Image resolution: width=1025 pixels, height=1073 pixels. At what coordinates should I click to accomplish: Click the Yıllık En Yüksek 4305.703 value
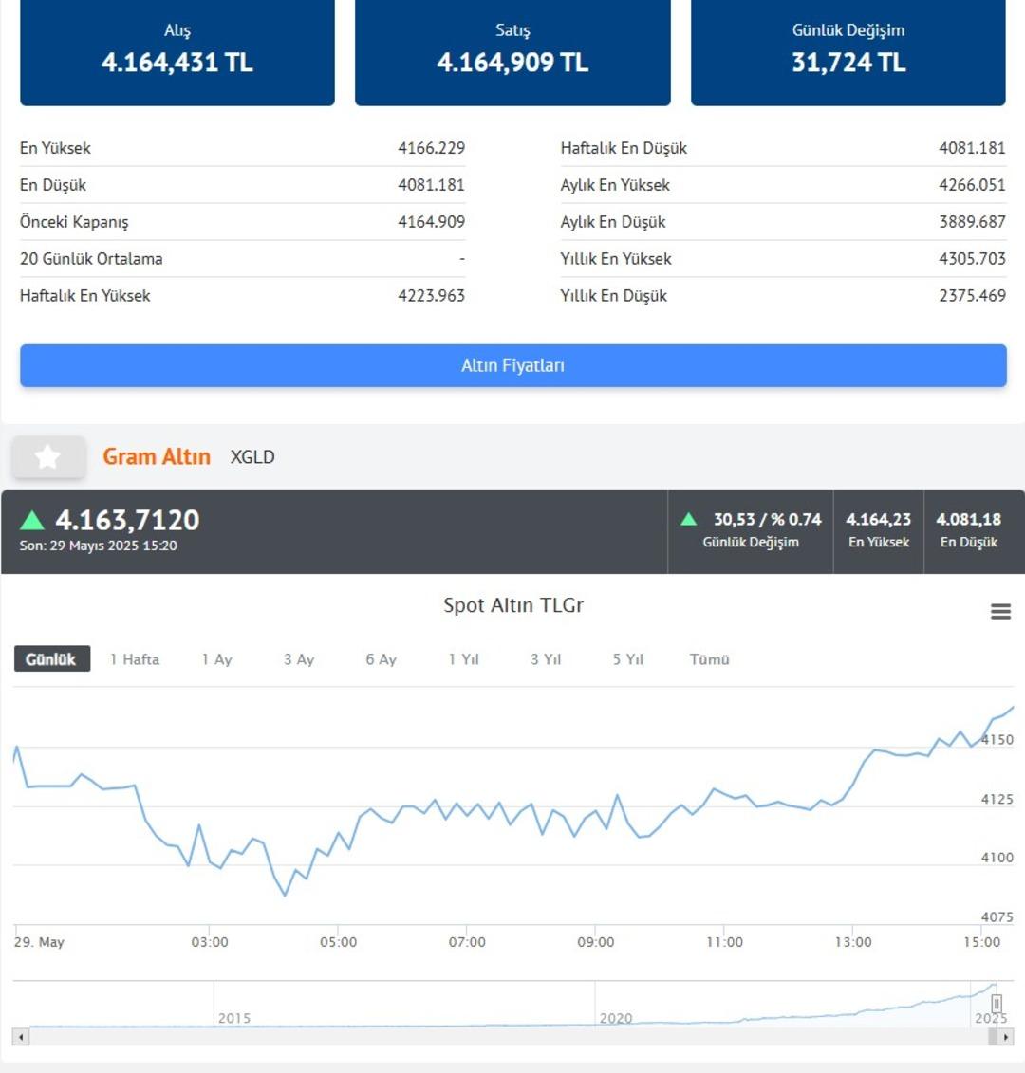[972, 259]
